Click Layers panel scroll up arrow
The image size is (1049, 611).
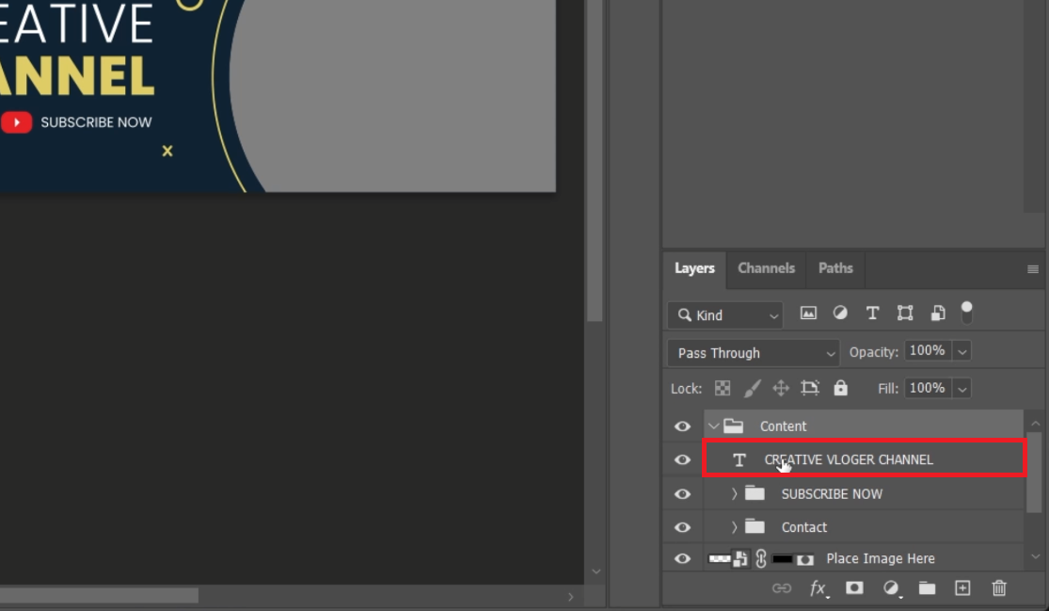point(1035,423)
